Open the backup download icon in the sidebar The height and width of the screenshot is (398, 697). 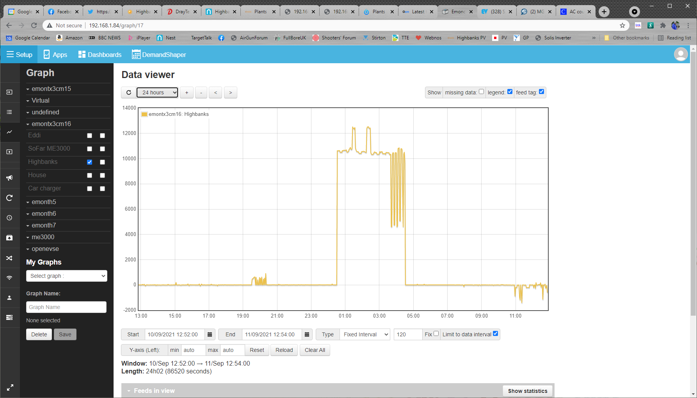pyautogui.click(x=9, y=238)
